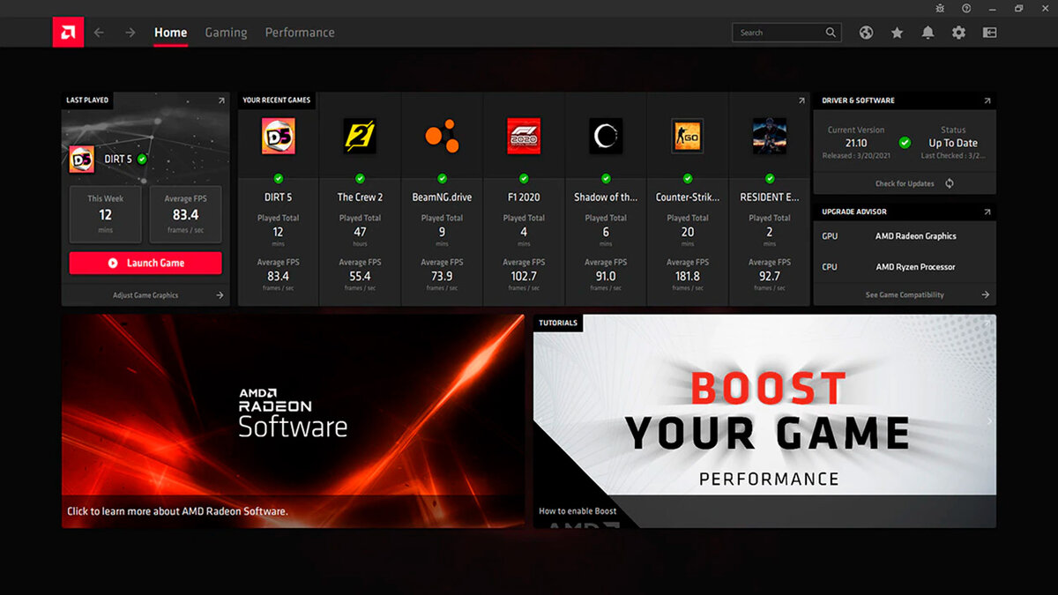Open settings gear icon
1058x595 pixels.
pos(958,33)
